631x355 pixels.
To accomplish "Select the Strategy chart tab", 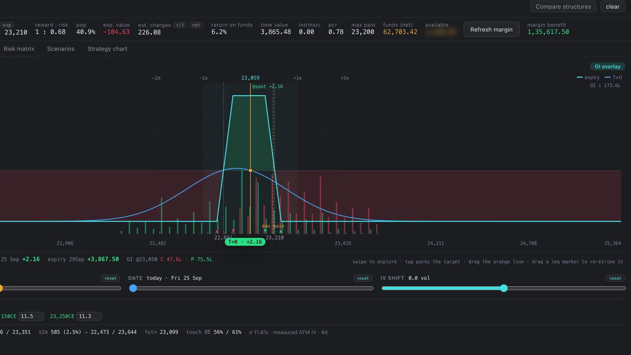I will tap(107, 49).
